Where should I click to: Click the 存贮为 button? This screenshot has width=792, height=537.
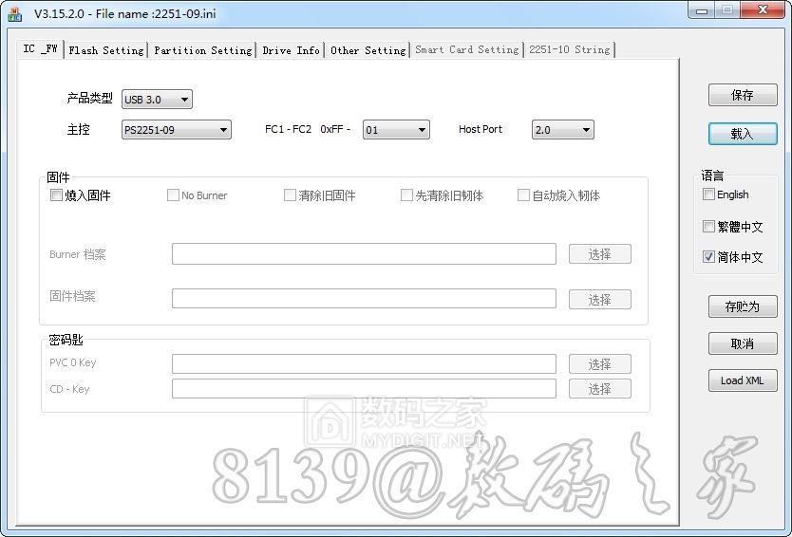click(743, 306)
